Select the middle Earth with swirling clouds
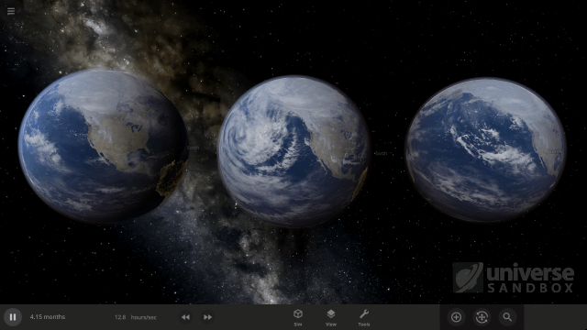The height and width of the screenshot is (330, 587). coord(293,151)
